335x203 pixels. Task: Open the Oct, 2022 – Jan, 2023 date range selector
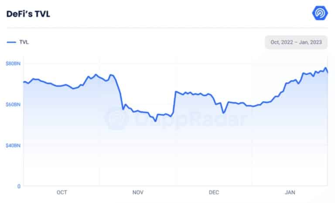296,42
